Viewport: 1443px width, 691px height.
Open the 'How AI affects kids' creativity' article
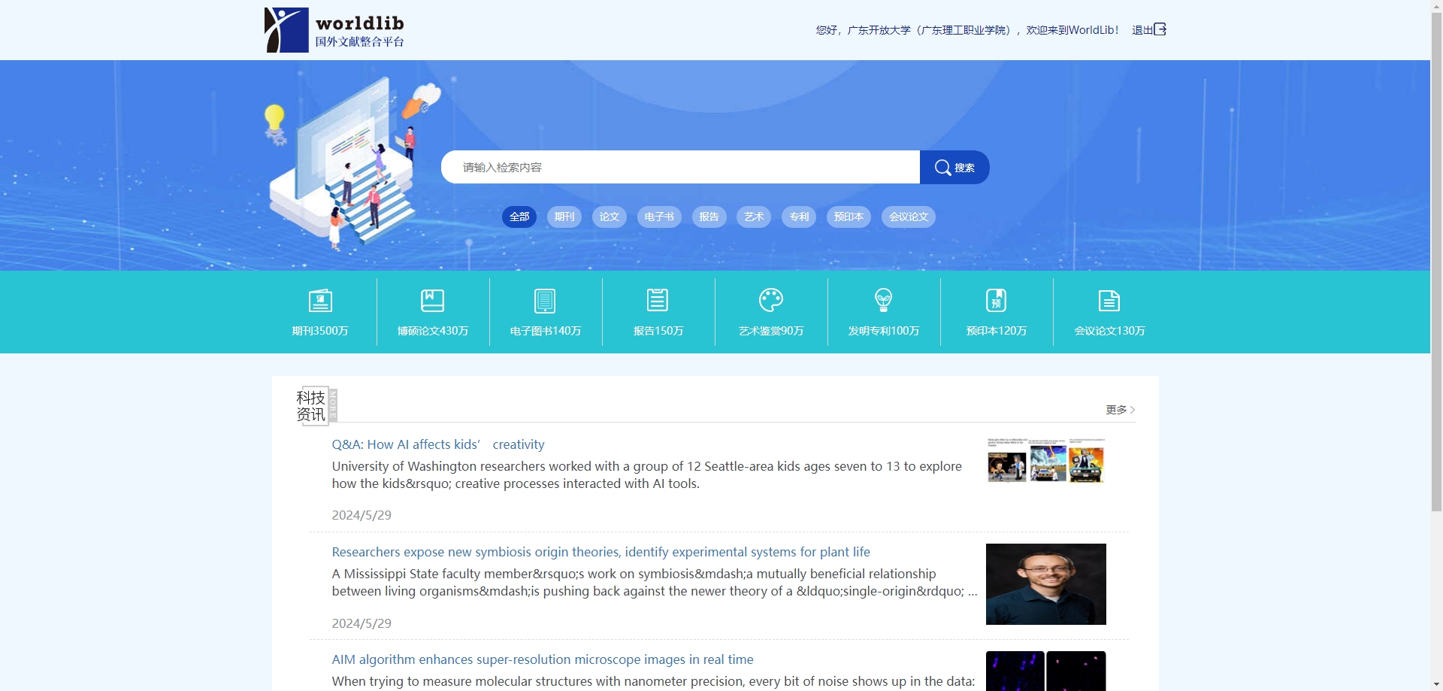[x=438, y=444]
